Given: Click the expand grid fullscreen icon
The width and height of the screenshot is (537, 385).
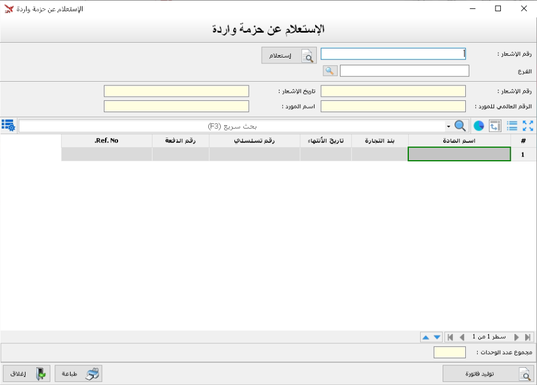Looking at the screenshot, I should pos(528,126).
